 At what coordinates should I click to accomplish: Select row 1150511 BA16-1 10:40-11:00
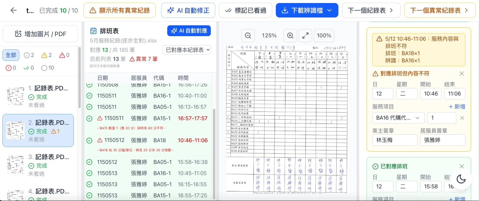(x=148, y=96)
